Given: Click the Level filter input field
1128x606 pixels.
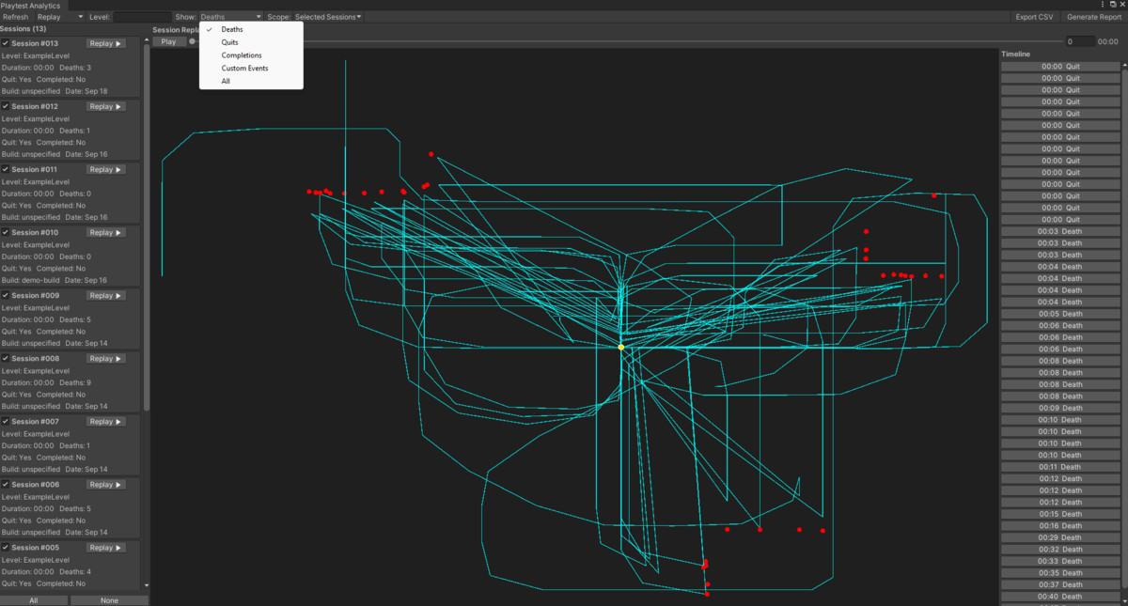Looking at the screenshot, I should [142, 17].
